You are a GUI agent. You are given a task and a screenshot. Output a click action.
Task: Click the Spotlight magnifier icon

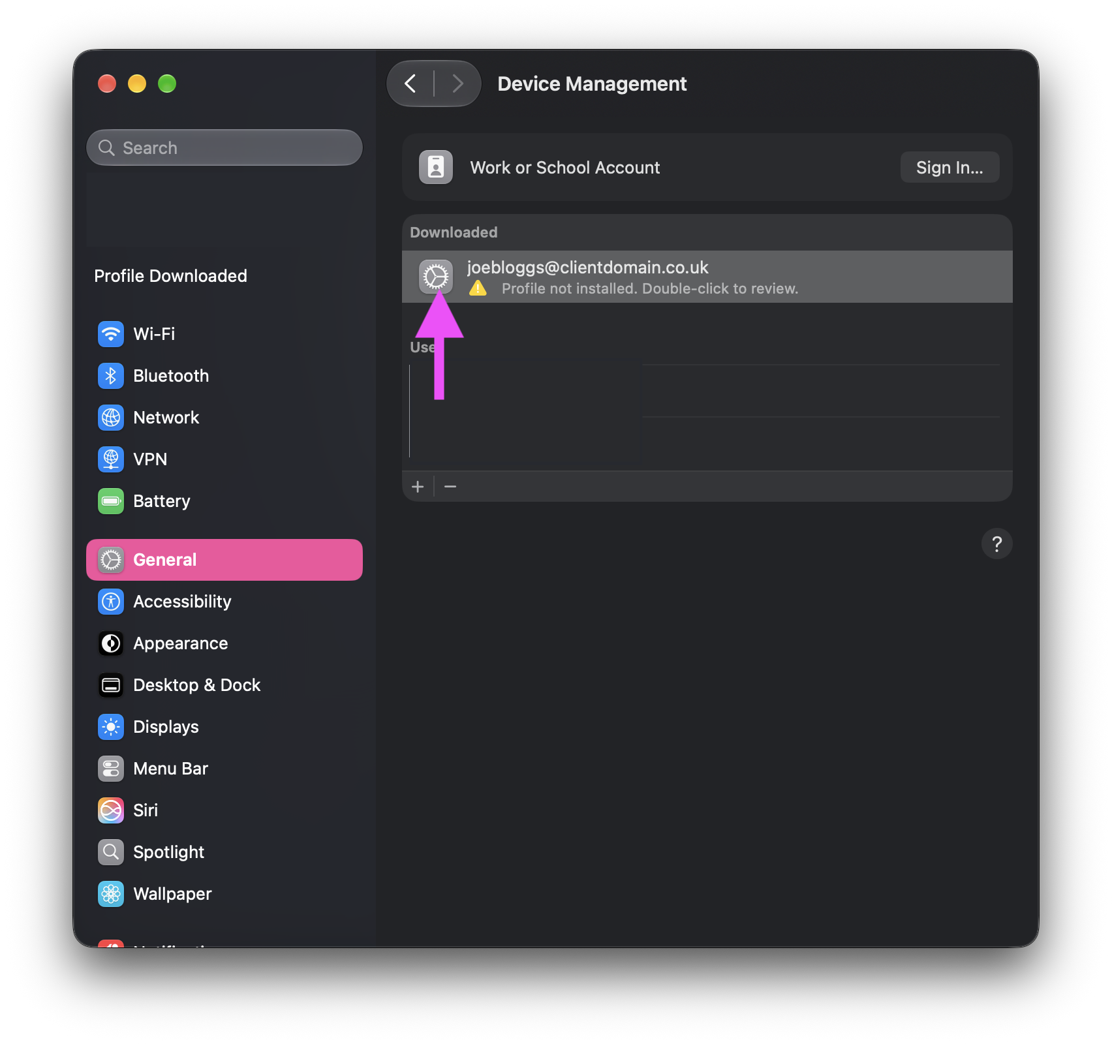click(x=111, y=852)
